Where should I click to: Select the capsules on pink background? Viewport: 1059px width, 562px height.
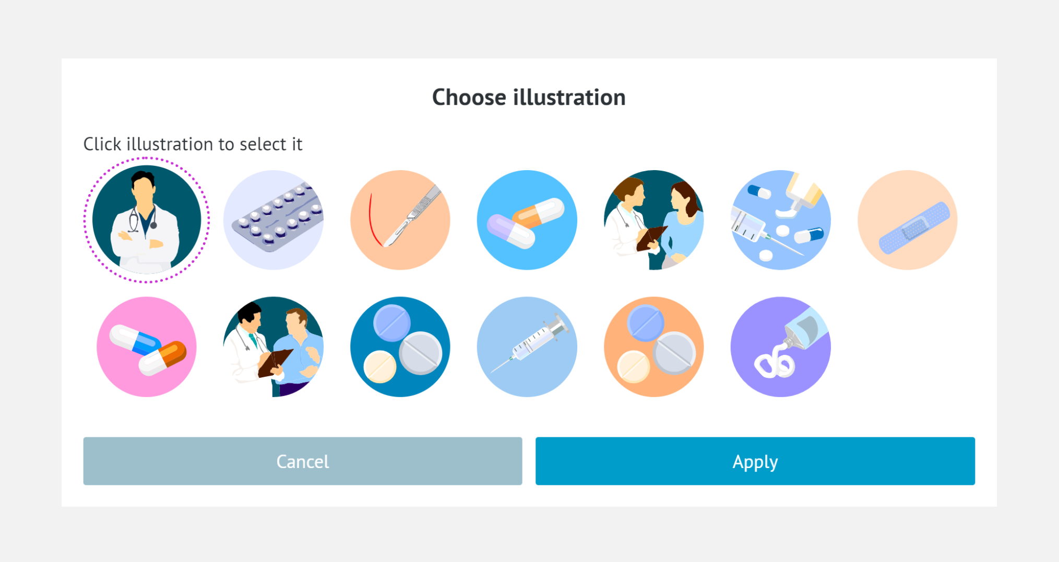(147, 346)
